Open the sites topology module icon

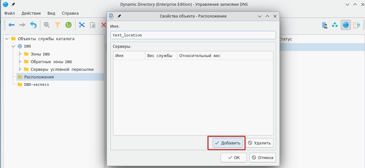click(335, 25)
